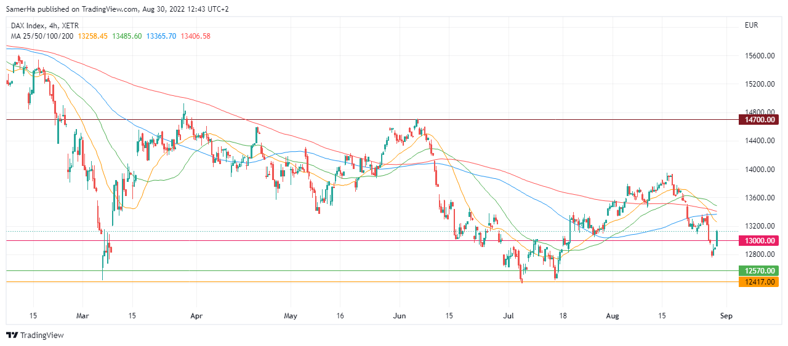Image resolution: width=788 pixels, height=346 pixels.
Task: Click the green MA value 13485.60
Action: (x=127, y=36)
